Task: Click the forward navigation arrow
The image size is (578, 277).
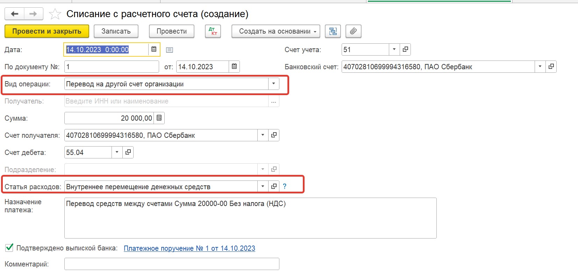Action: [x=33, y=14]
